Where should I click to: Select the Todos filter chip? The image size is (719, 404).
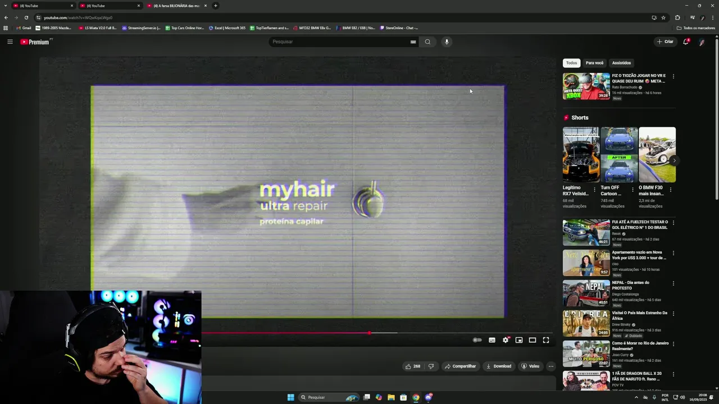click(x=571, y=63)
